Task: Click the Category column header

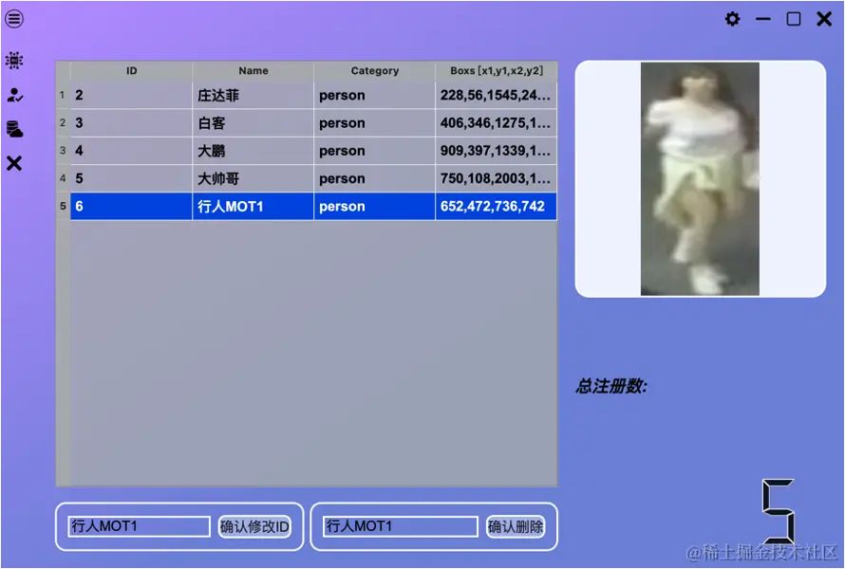Action: click(x=374, y=70)
